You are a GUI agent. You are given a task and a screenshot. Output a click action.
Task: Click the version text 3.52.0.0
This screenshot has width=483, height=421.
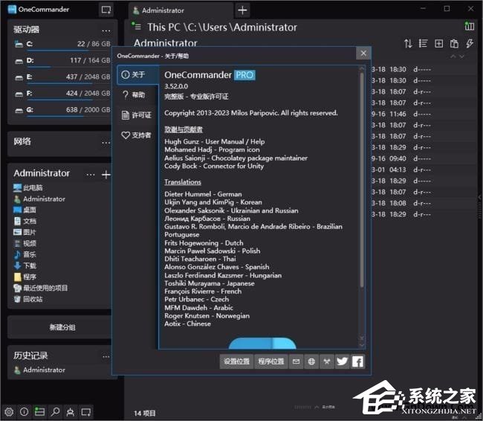coord(176,86)
